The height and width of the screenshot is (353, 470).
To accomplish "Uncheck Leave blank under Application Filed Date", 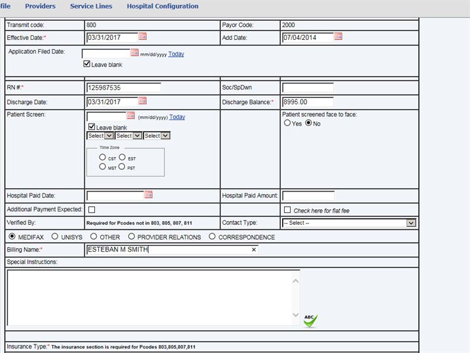I will coord(87,64).
